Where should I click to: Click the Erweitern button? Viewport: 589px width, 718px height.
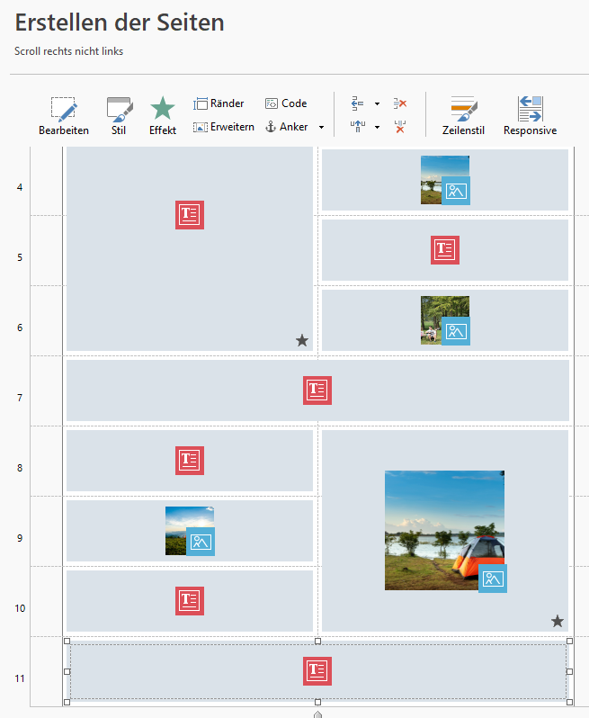224,128
